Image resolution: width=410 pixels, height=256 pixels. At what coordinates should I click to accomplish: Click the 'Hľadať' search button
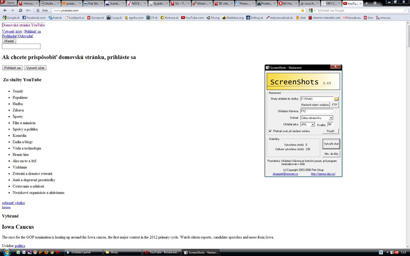(9, 41)
